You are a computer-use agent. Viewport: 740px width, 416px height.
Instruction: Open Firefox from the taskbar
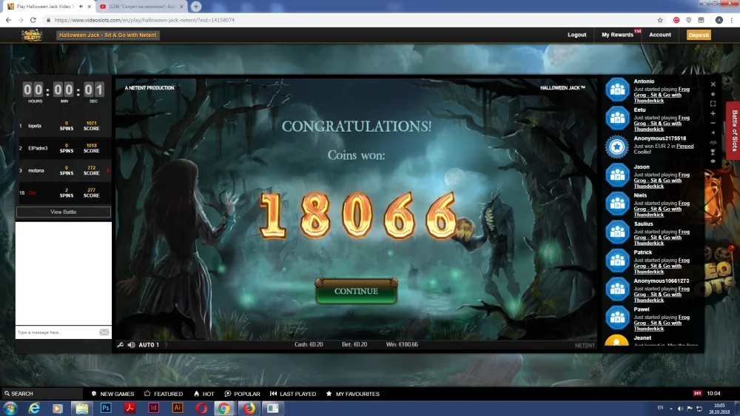tap(249, 409)
